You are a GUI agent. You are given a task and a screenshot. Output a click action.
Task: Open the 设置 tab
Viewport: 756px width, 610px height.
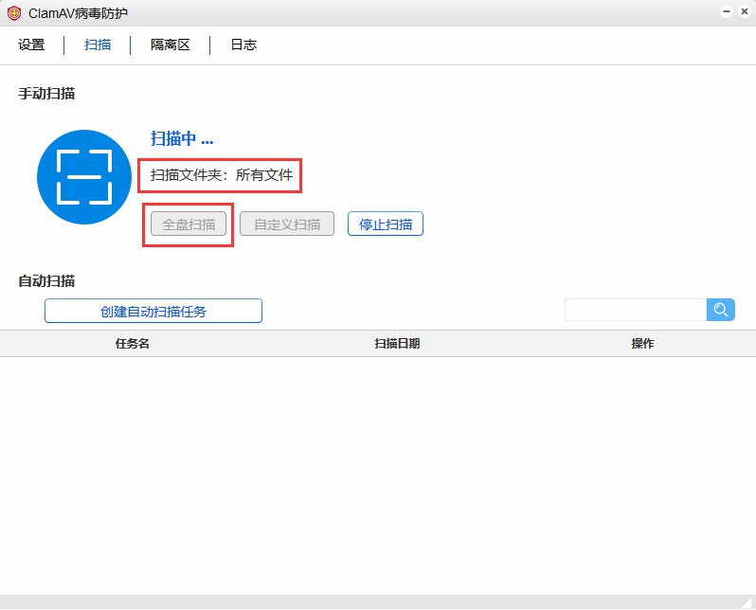point(31,45)
